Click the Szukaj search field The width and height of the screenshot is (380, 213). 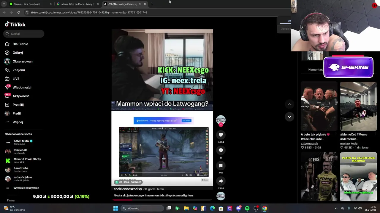[x=24, y=34]
